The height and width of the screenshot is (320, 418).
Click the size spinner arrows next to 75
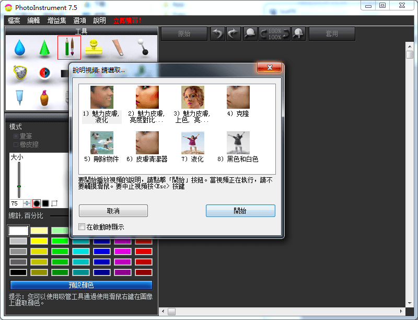pyautogui.click(x=27, y=203)
